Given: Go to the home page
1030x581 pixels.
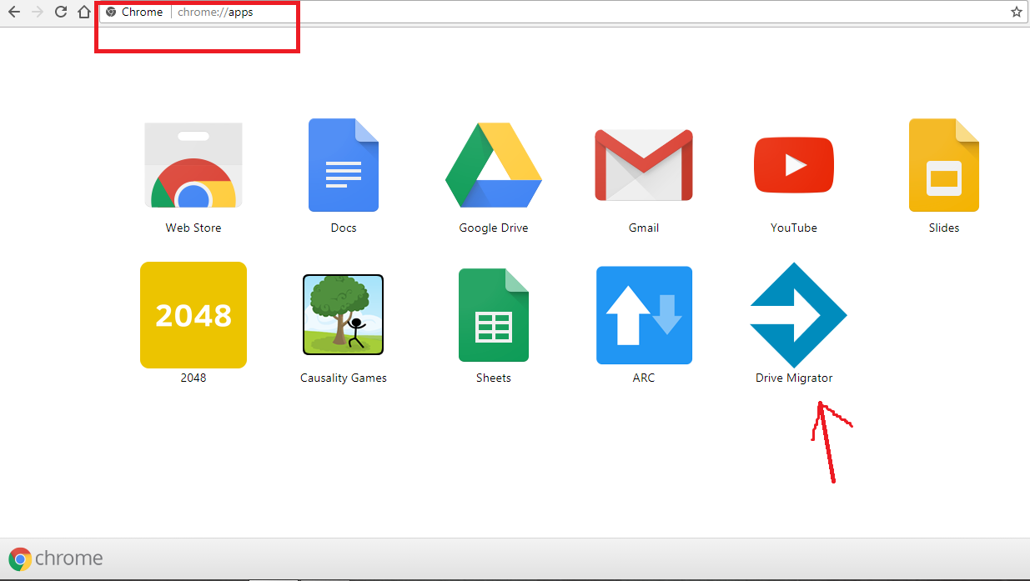Looking at the screenshot, I should coord(83,12).
